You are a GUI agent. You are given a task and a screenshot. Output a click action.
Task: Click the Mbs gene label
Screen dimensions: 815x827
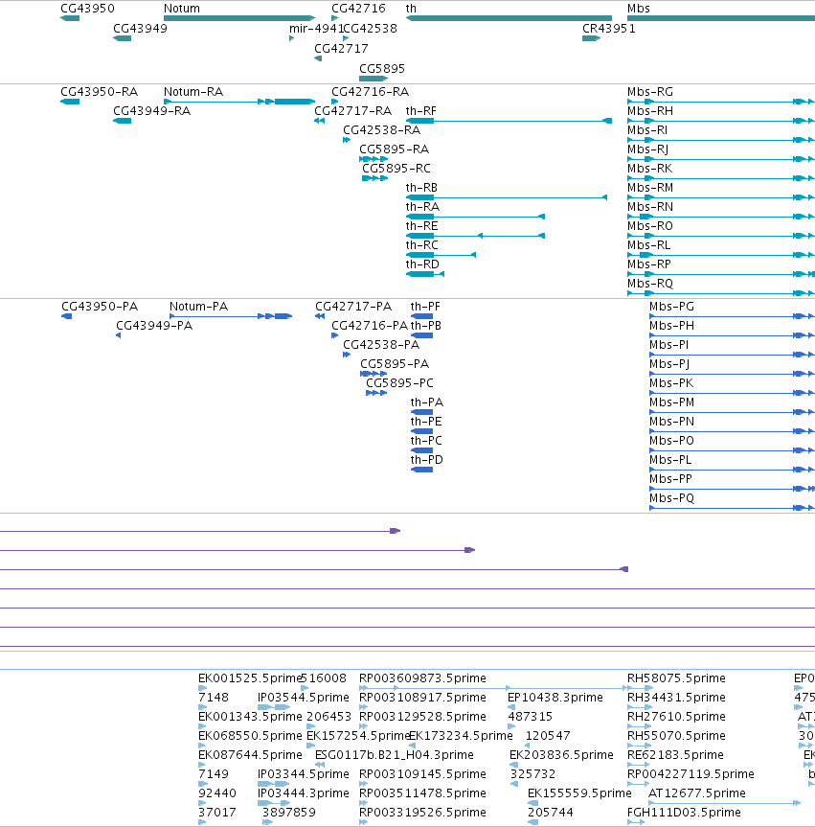[639, 9]
